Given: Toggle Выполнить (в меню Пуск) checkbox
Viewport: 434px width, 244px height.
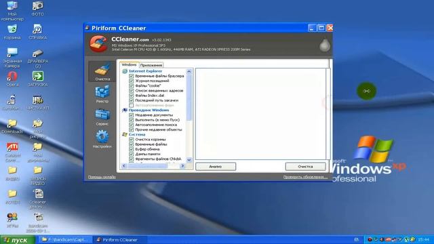Looking at the screenshot, I should point(131,120).
